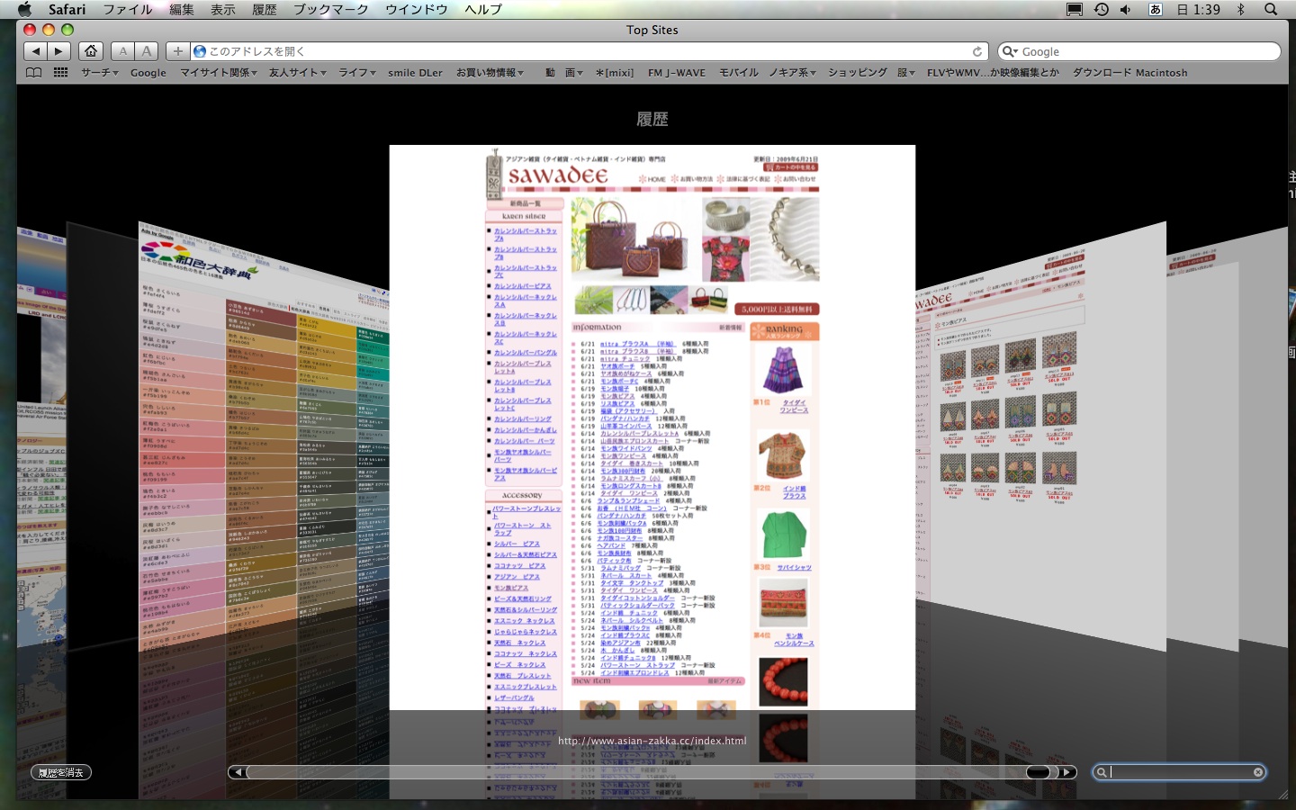Click the magnifier in history search field

(1102, 772)
